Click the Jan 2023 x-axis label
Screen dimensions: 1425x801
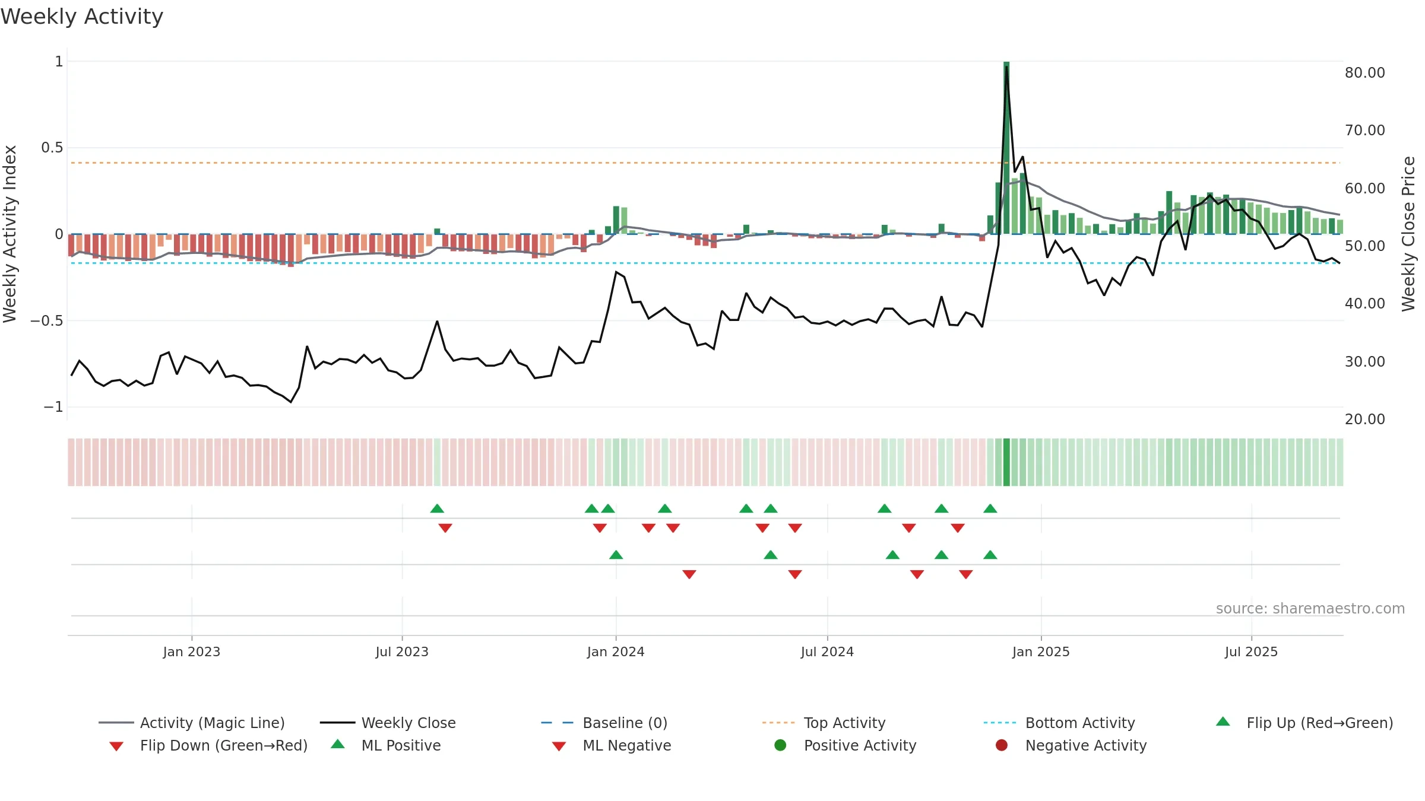tap(192, 651)
